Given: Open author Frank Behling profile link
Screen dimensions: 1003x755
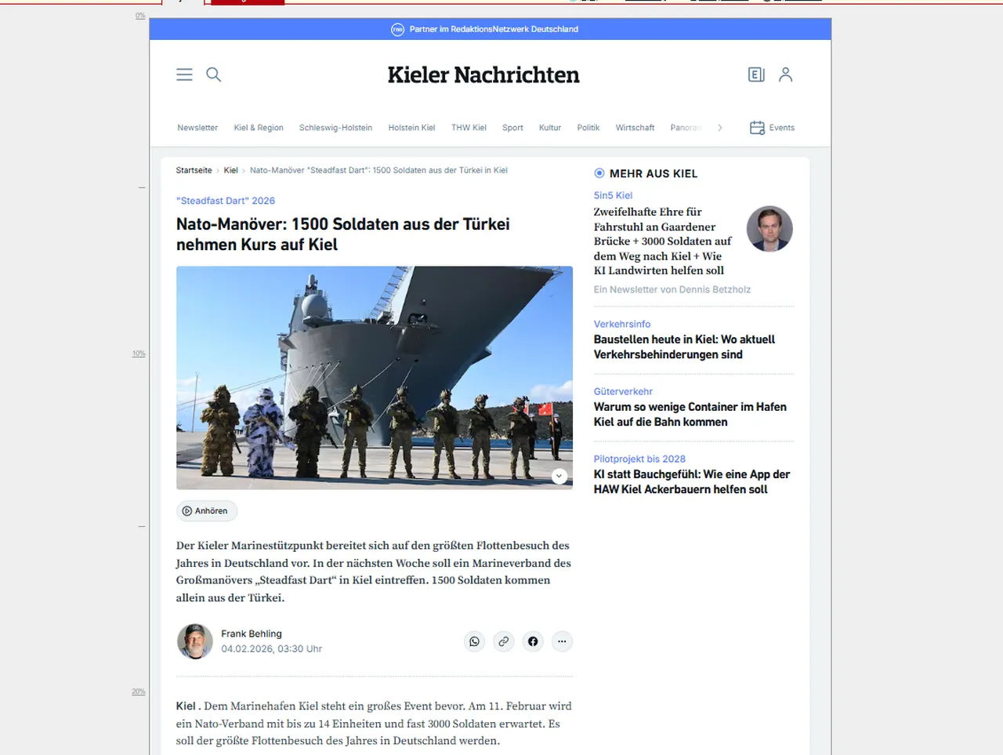Looking at the screenshot, I should coord(251,633).
